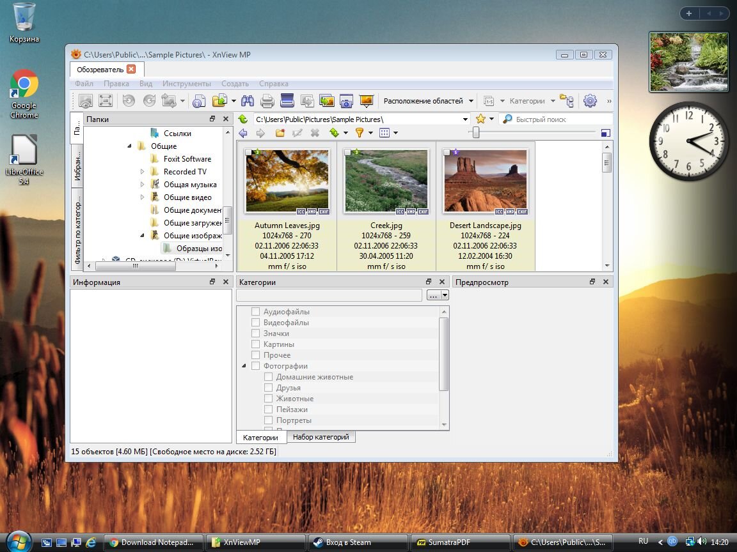Click the new folder icon
737x552 pixels.
280,134
